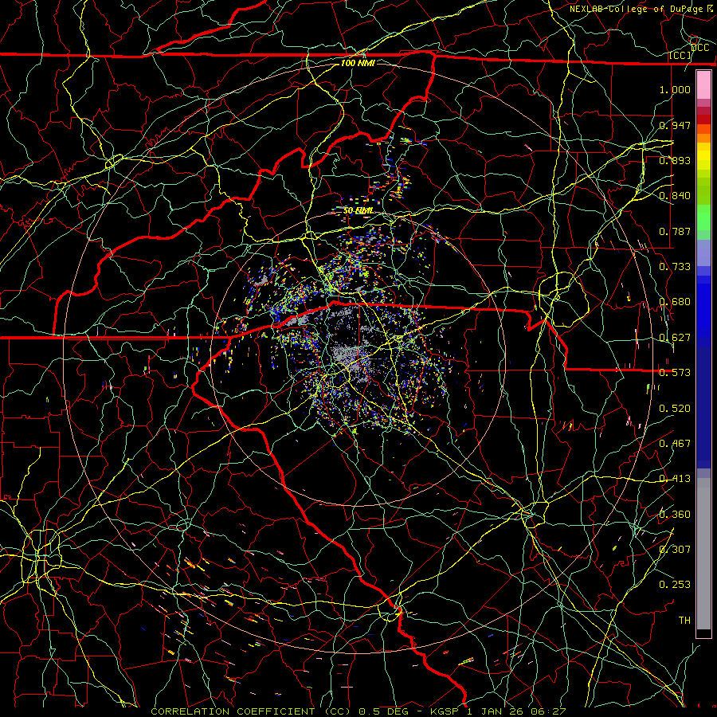Click the 0.680 scale value
The width and height of the screenshot is (717, 717).
(675, 302)
